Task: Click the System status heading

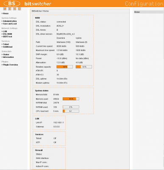Action: 42,91
